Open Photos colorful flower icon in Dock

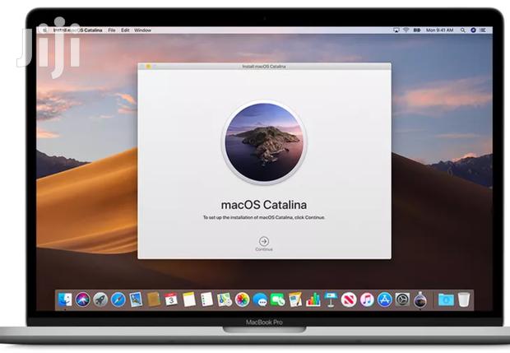coord(242,300)
